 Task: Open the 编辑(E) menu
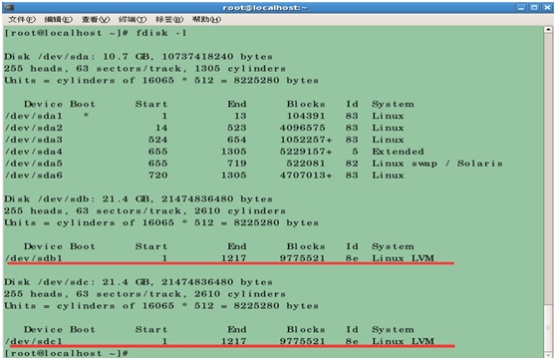click(x=59, y=19)
